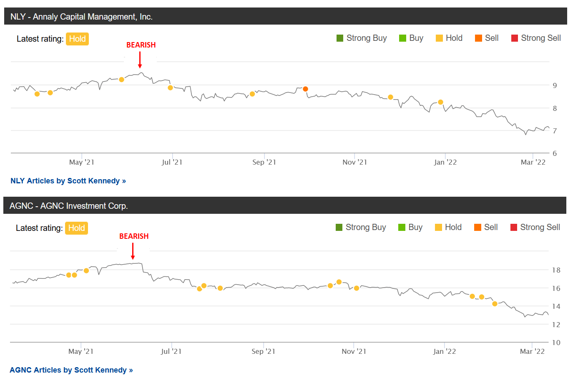Click the red BEARISH arrow on AGNC chart
Viewport: 573px width, 383px height.
133,251
